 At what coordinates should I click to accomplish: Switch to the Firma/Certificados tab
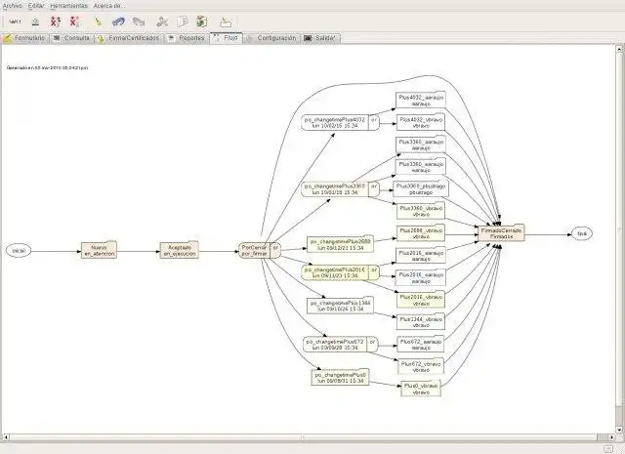pos(129,38)
